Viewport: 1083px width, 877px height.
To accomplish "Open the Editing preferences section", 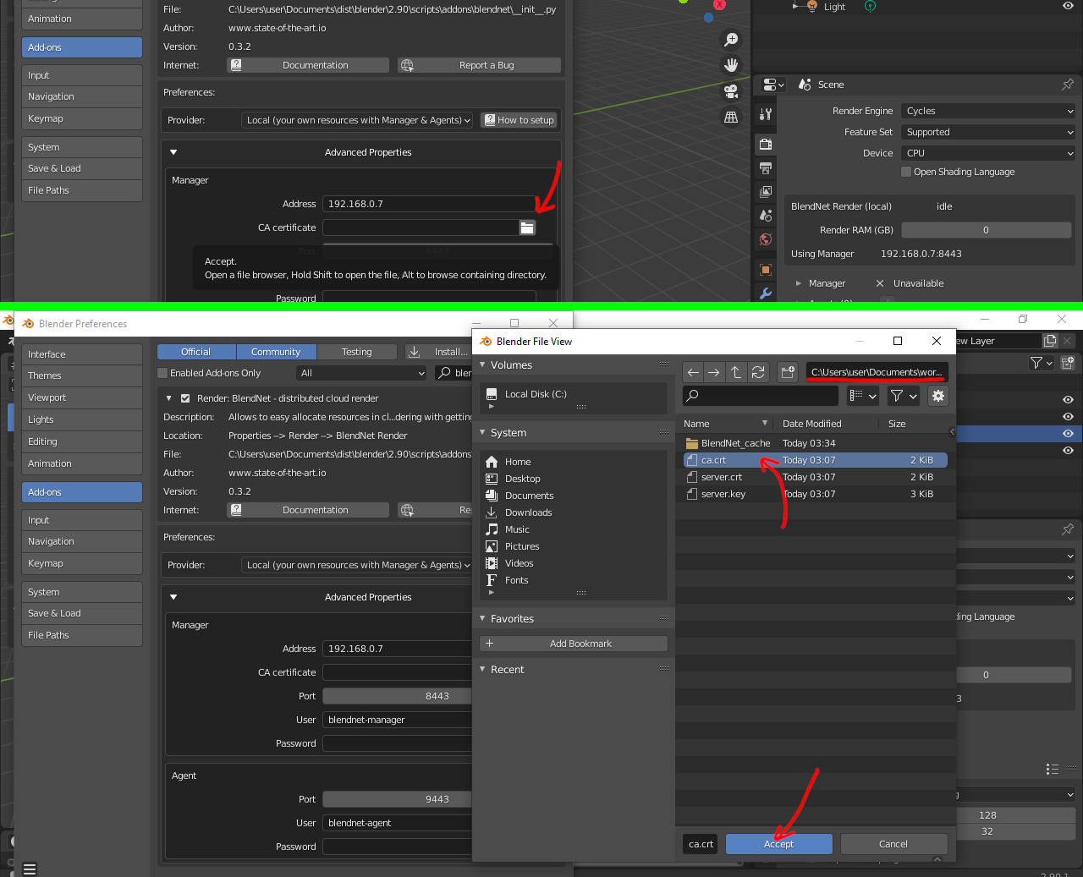I will pos(82,441).
